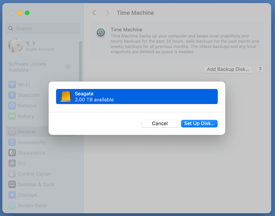The image size is (275, 216).
Task: Click the Control Center sidebar icon
Action: coord(12,174)
